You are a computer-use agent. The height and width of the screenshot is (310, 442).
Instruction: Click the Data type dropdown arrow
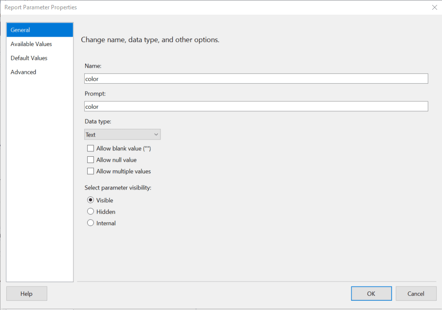click(x=156, y=135)
